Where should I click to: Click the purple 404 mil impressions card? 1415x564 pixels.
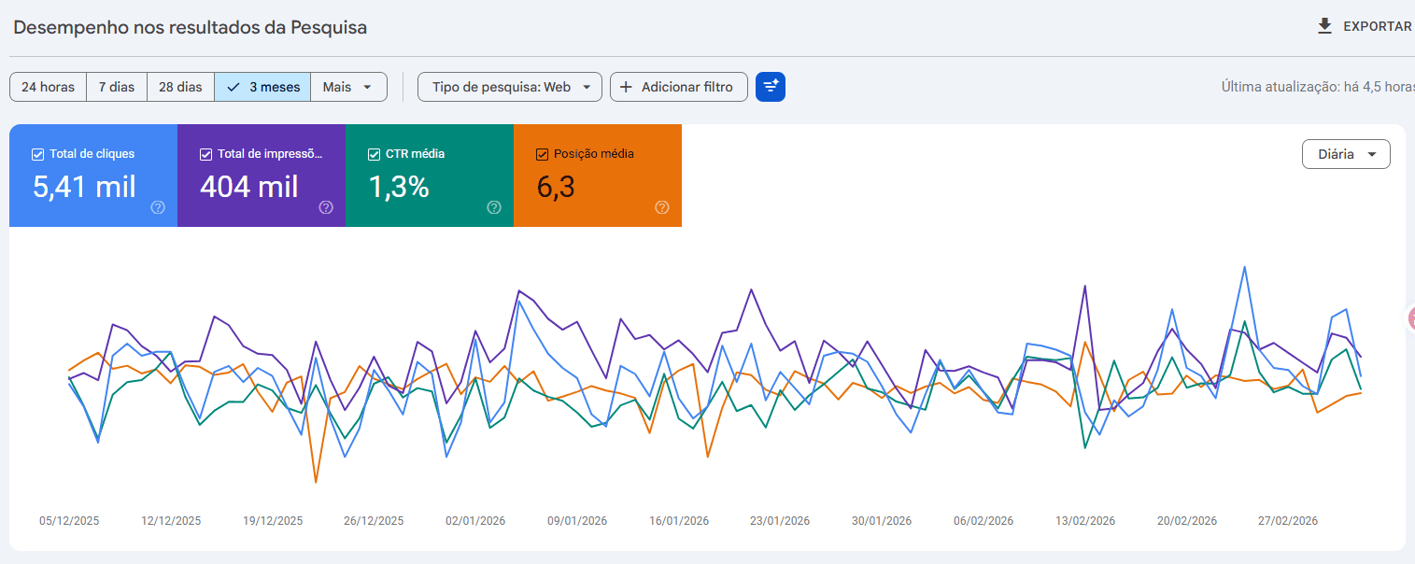pos(262,176)
